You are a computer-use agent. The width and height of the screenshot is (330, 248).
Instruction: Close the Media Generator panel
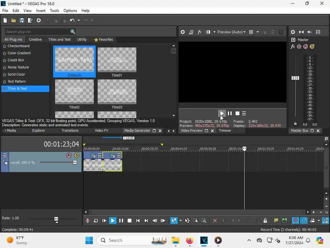[x=160, y=131]
